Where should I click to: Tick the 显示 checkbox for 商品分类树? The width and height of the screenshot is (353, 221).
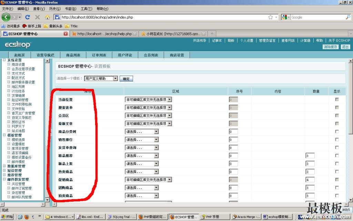pos(337,132)
